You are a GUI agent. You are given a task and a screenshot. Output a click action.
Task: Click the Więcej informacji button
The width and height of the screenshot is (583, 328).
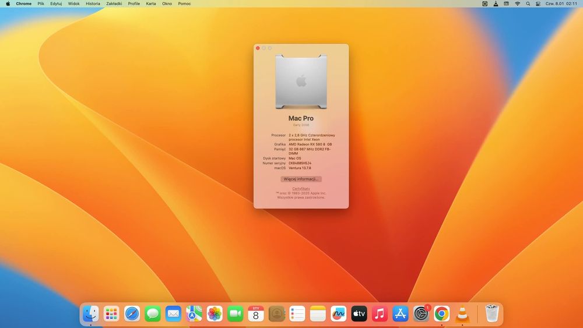click(301, 179)
